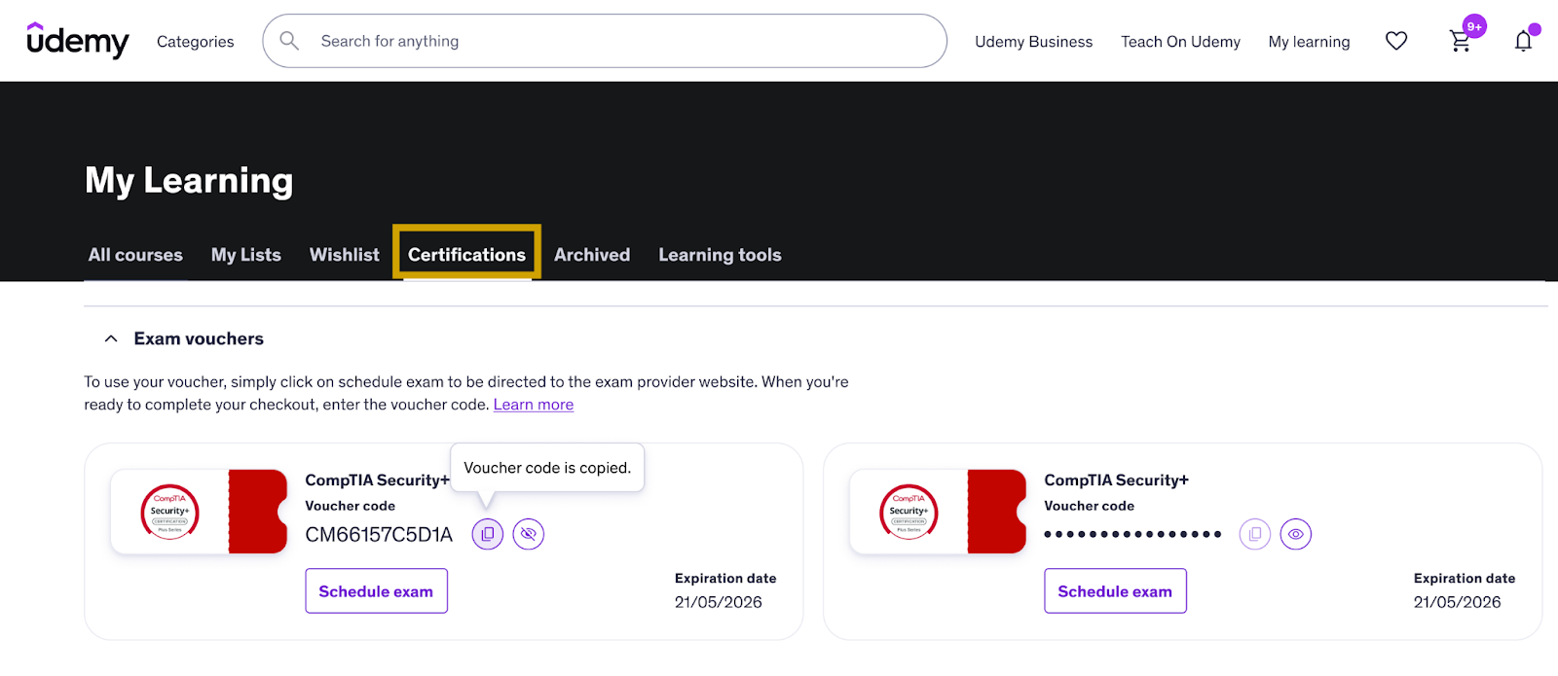Click the cart 9+ badge
Viewport: 1558px width, 676px height.
tap(1474, 26)
